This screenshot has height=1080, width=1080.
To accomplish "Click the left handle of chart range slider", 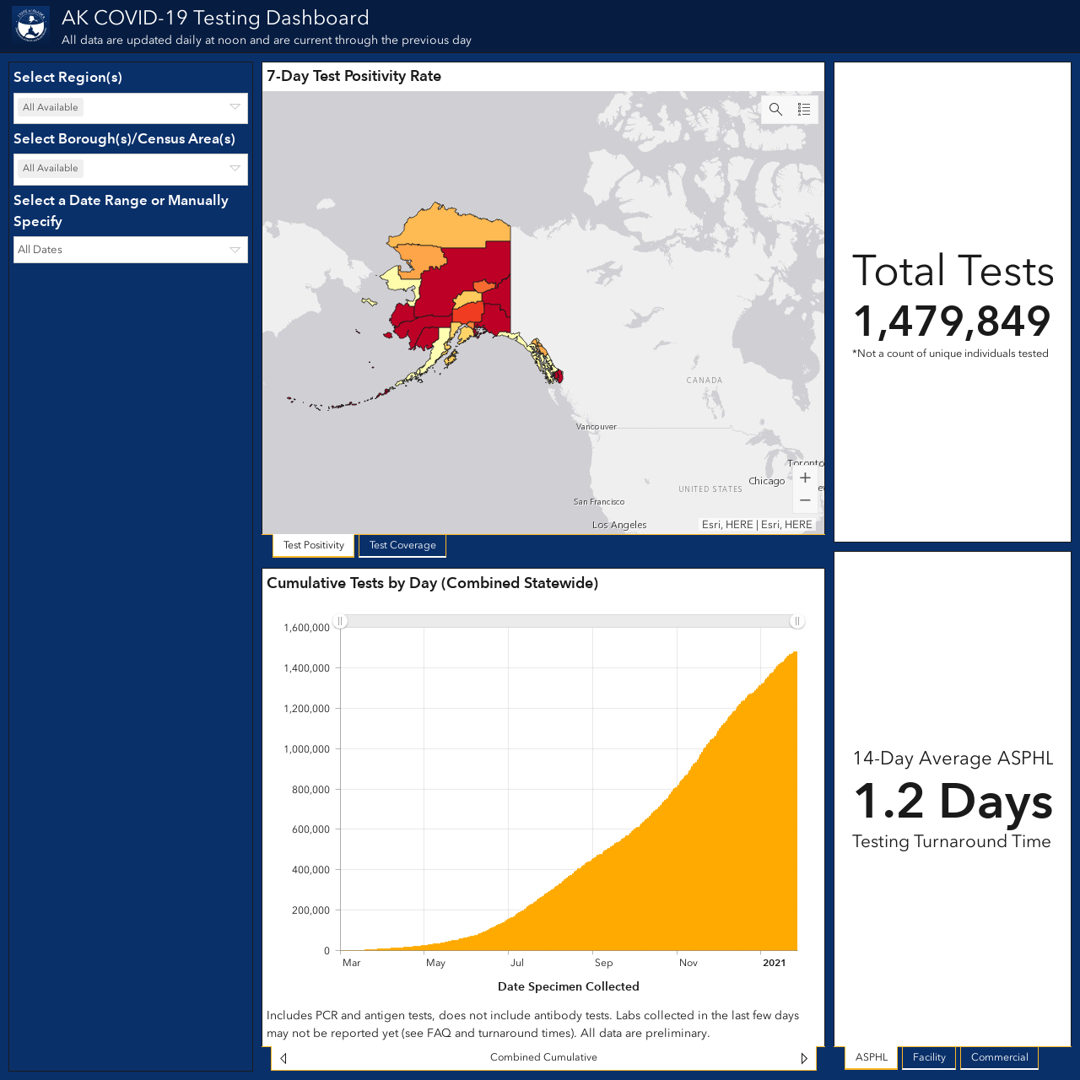I will pyautogui.click(x=340, y=621).
